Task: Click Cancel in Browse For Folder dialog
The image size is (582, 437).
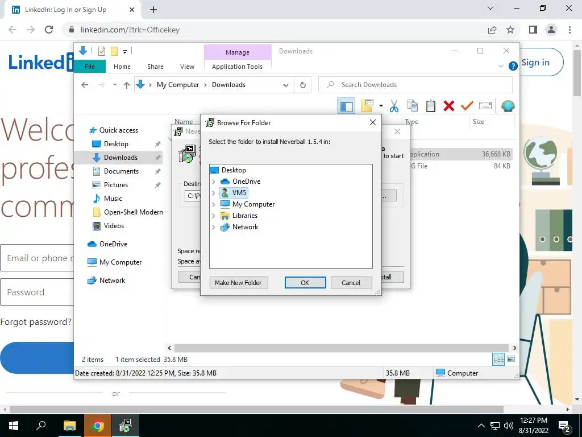Action: point(351,283)
